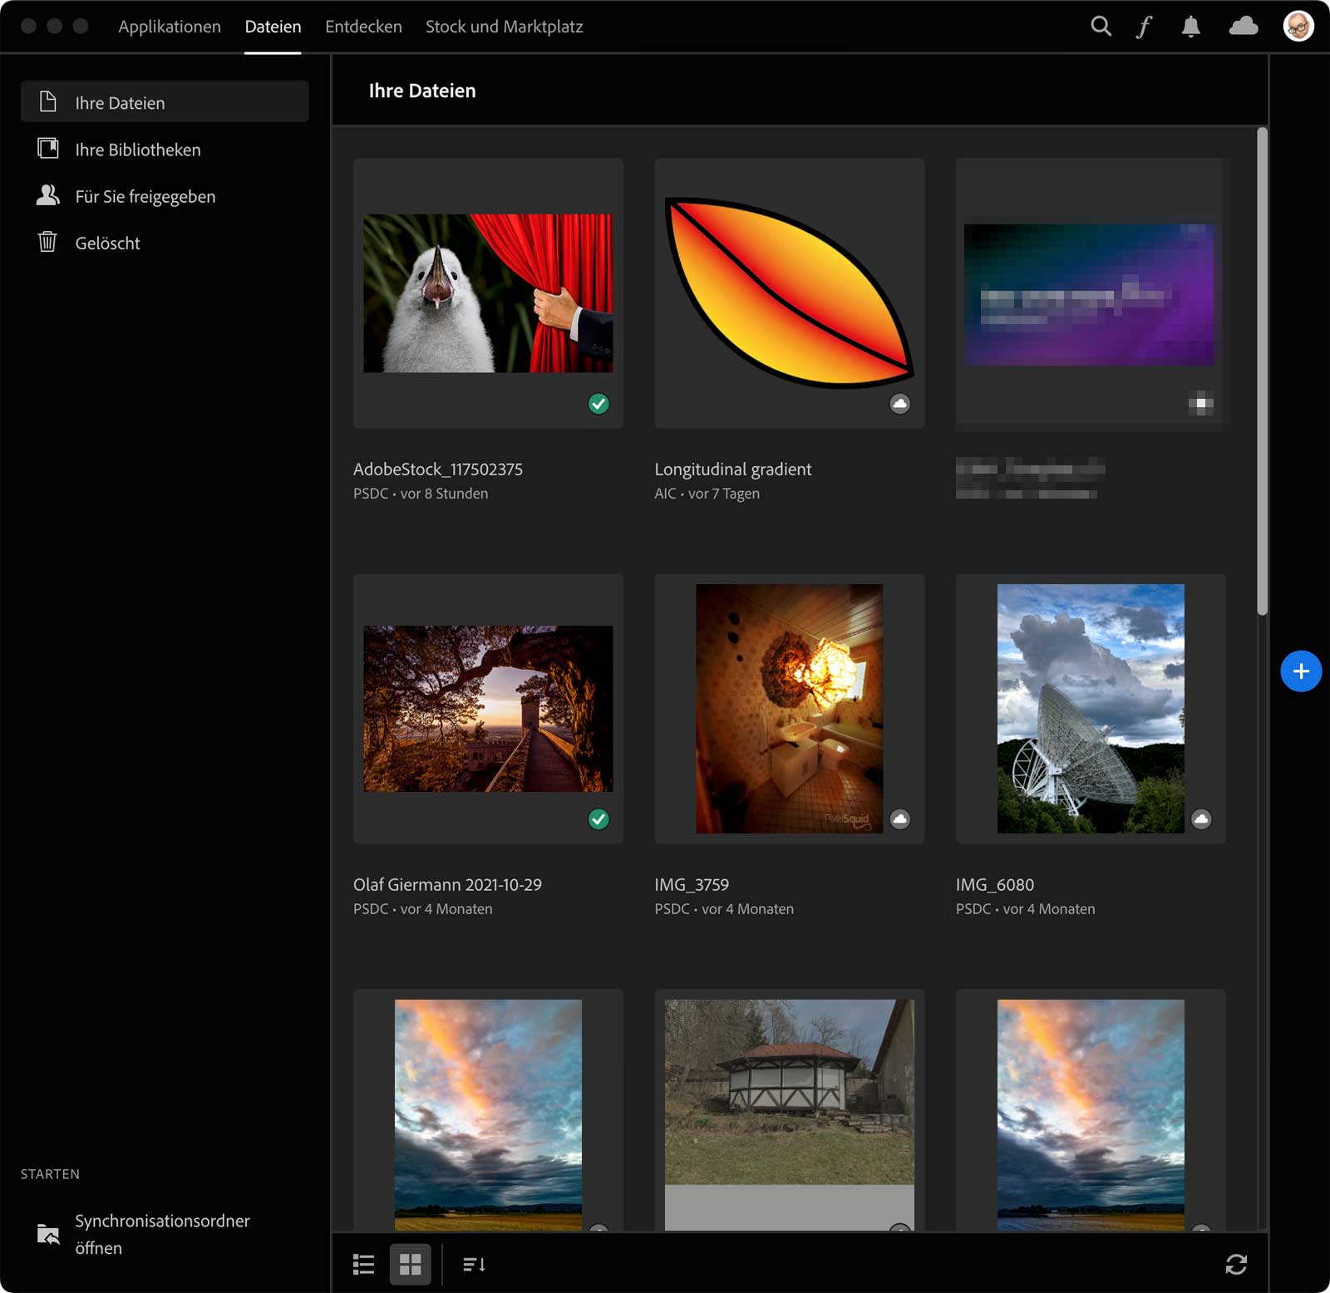Click the vertical scrollbar of file list
Screen dimensions: 1330x1293
point(1262,371)
